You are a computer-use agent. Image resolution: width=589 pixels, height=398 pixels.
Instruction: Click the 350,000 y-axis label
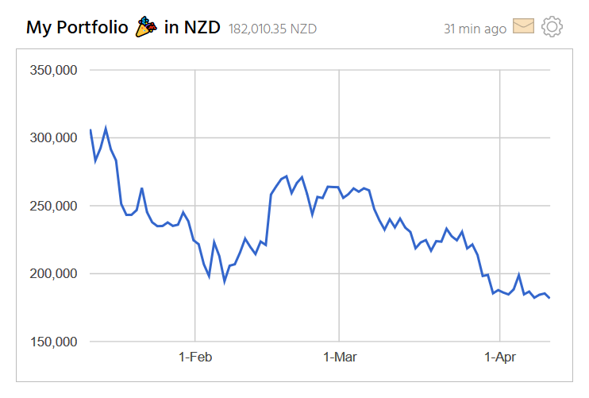(x=53, y=70)
